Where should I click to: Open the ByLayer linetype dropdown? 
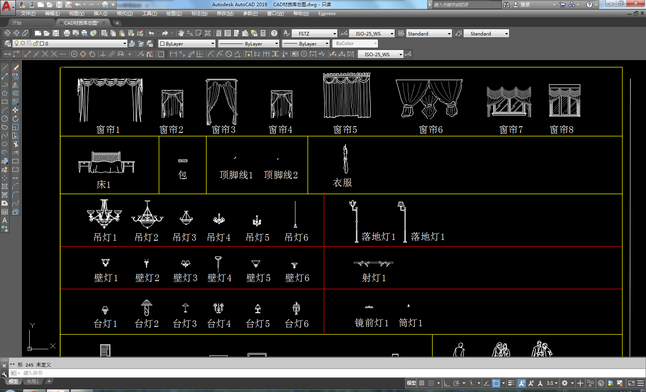tap(248, 44)
